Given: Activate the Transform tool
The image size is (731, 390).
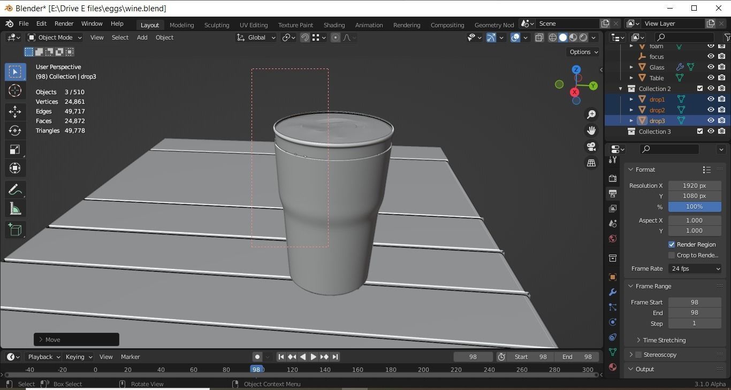Looking at the screenshot, I should tap(15, 169).
